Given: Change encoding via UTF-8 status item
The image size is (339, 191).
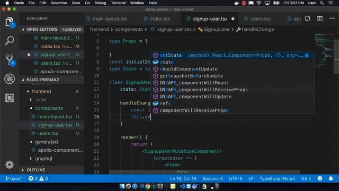Looking at the screenshot, I should [236, 179].
